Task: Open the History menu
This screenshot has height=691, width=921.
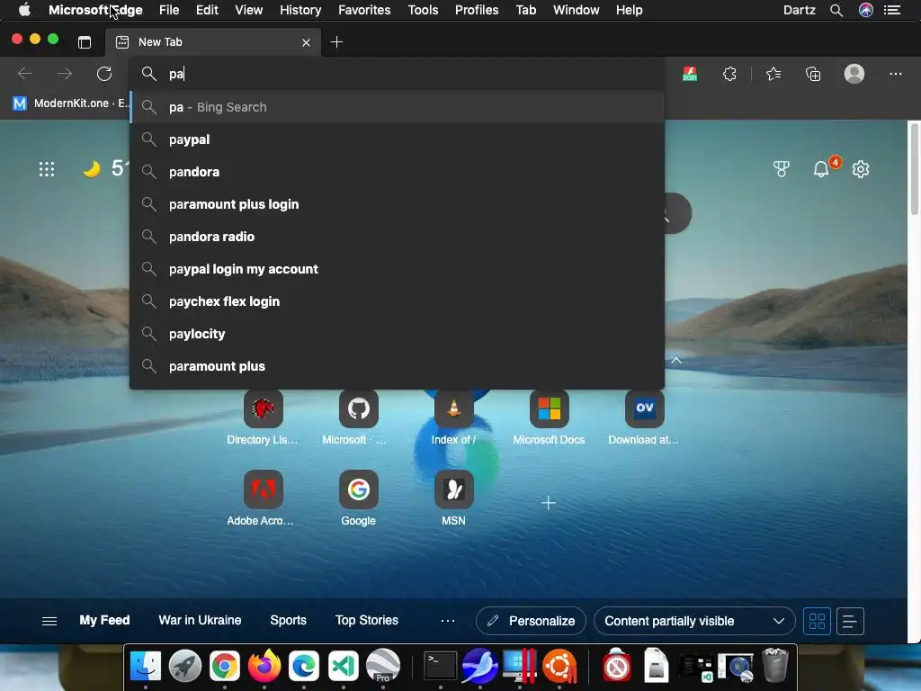Action: tap(300, 10)
